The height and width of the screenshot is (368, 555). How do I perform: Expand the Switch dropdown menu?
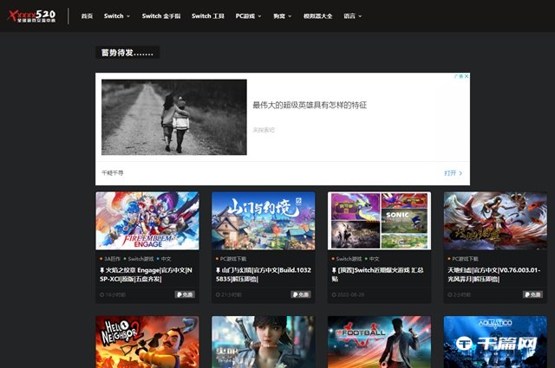pos(117,16)
